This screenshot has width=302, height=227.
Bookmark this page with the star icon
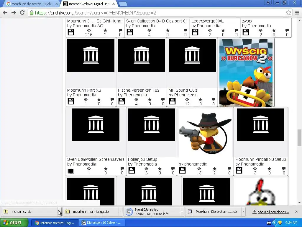tap(288, 13)
